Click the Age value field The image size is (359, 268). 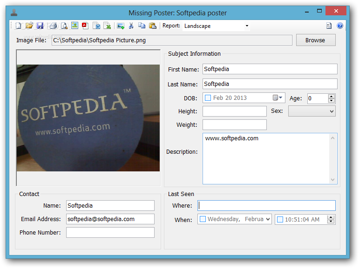pos(318,98)
